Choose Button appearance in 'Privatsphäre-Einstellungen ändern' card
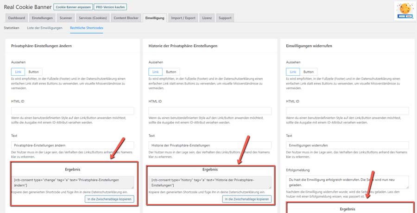 coord(33,72)
